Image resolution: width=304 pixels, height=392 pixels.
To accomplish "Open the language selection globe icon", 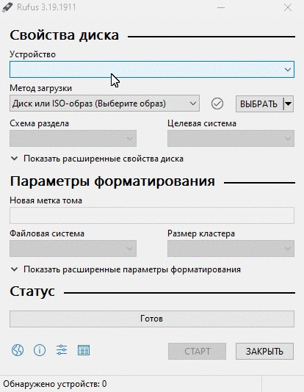I will click(18, 350).
